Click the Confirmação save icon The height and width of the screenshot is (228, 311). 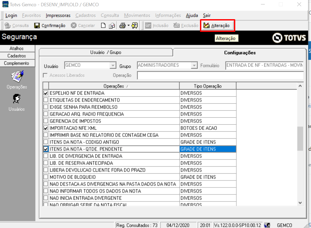point(37,26)
